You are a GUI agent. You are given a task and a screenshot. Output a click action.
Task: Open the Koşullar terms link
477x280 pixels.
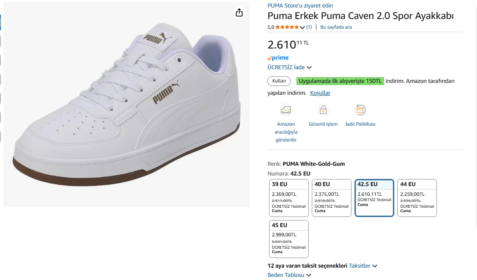click(x=320, y=93)
